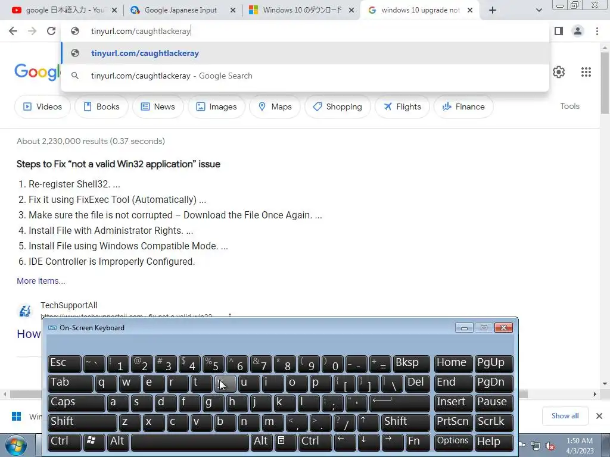Filter results by Videos
This screenshot has width=610, height=457.
click(42, 107)
